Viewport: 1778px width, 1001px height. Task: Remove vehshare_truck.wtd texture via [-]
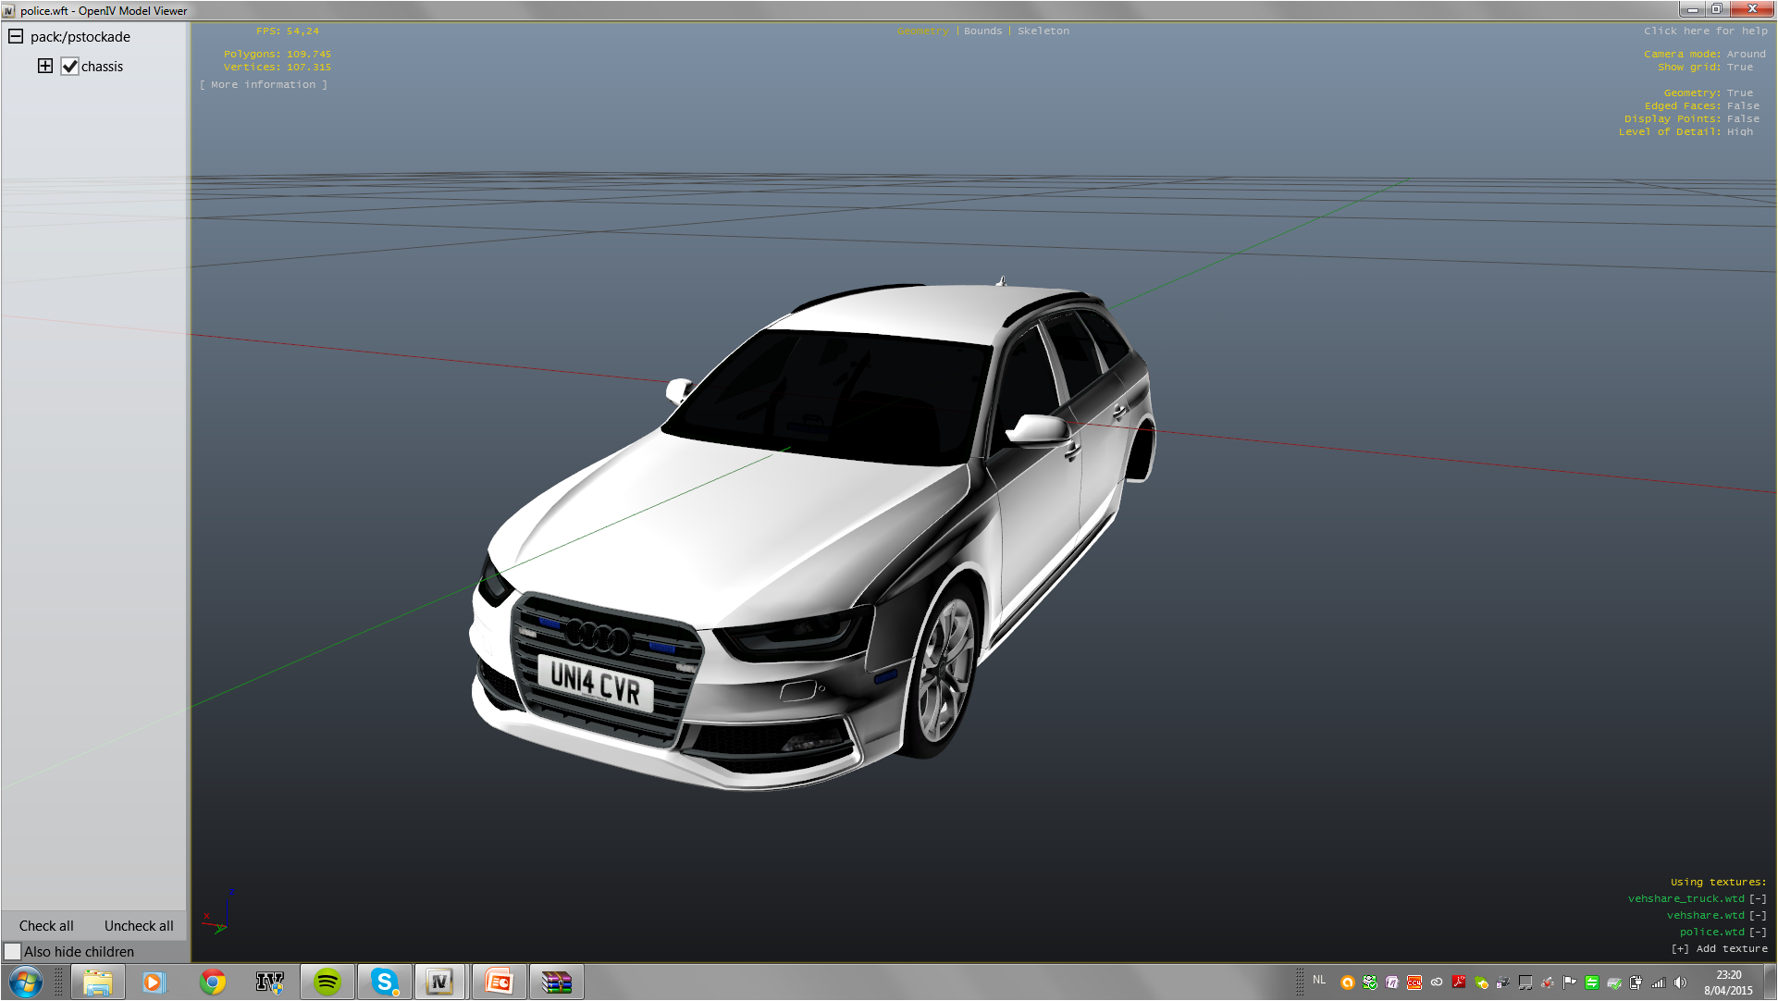coord(1758,898)
